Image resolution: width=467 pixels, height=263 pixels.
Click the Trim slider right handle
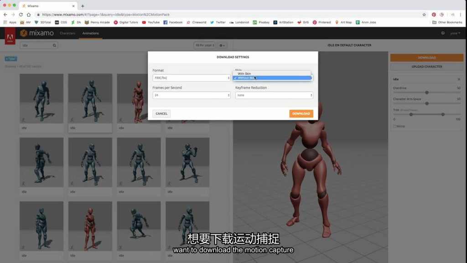(x=443, y=115)
